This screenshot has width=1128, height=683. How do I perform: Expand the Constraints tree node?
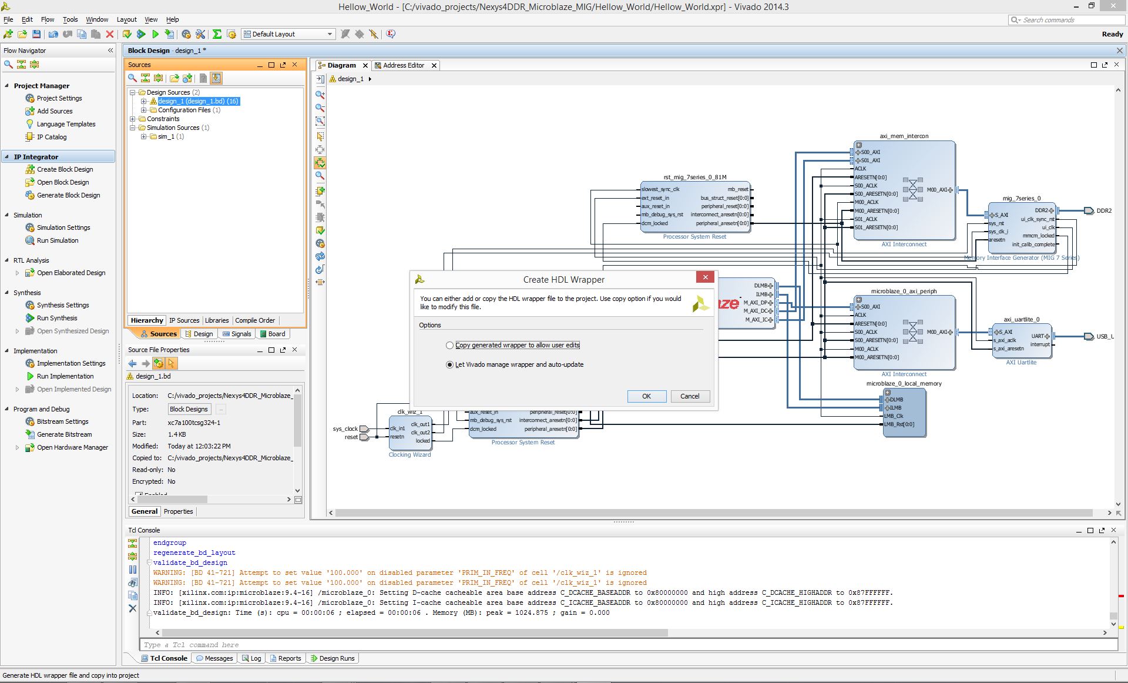pos(133,119)
